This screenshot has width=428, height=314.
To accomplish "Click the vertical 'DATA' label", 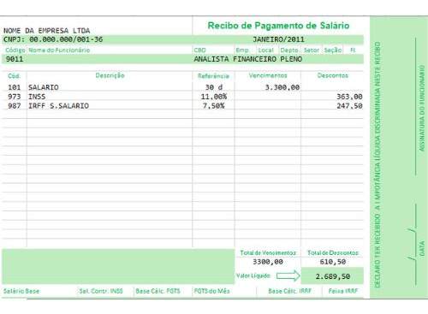I will click(422, 248).
